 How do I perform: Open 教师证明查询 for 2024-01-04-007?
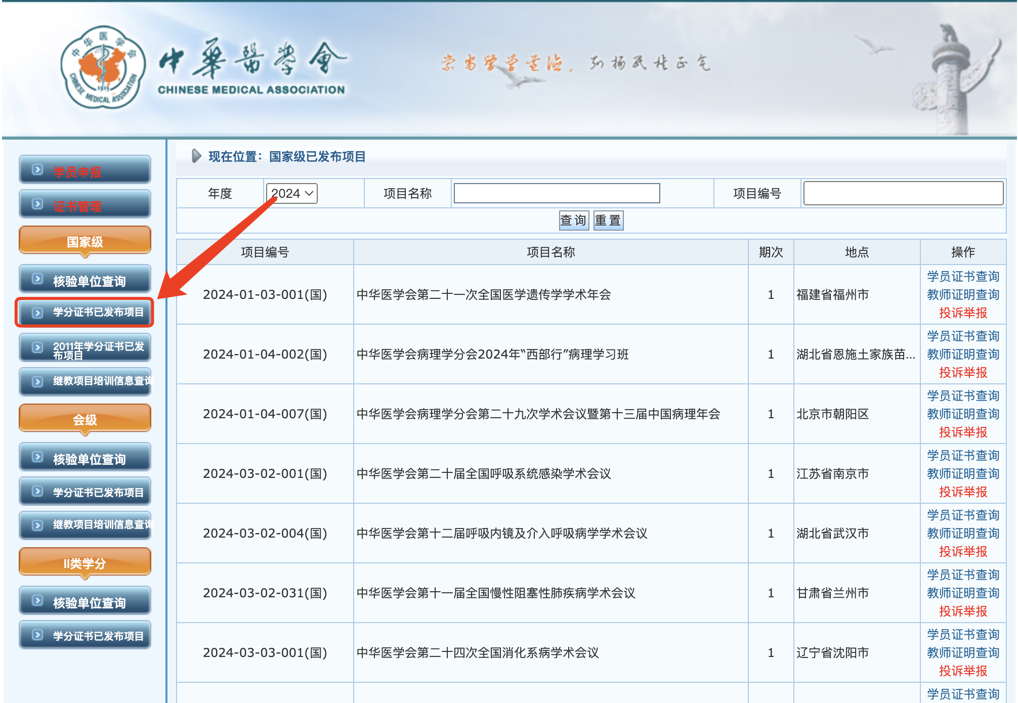pos(963,414)
